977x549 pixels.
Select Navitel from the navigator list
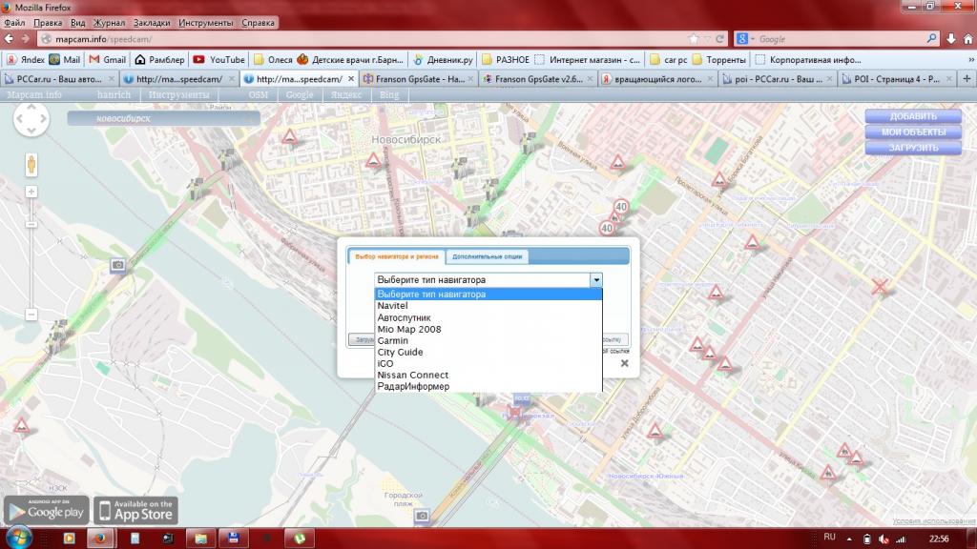point(392,306)
